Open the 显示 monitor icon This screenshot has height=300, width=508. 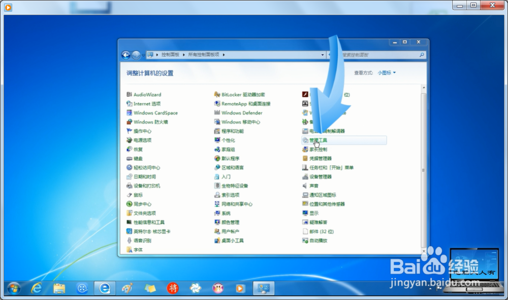[305, 213]
